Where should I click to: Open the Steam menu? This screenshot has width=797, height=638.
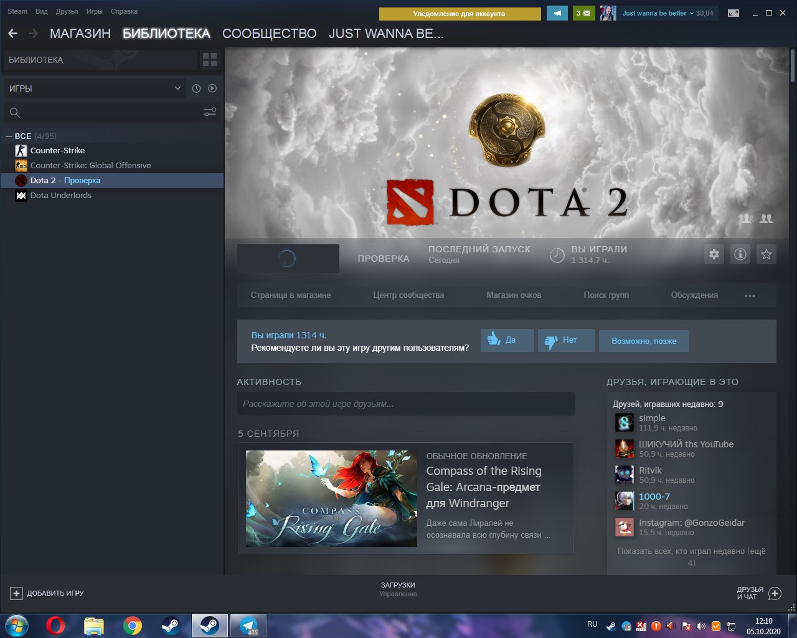[x=17, y=11]
